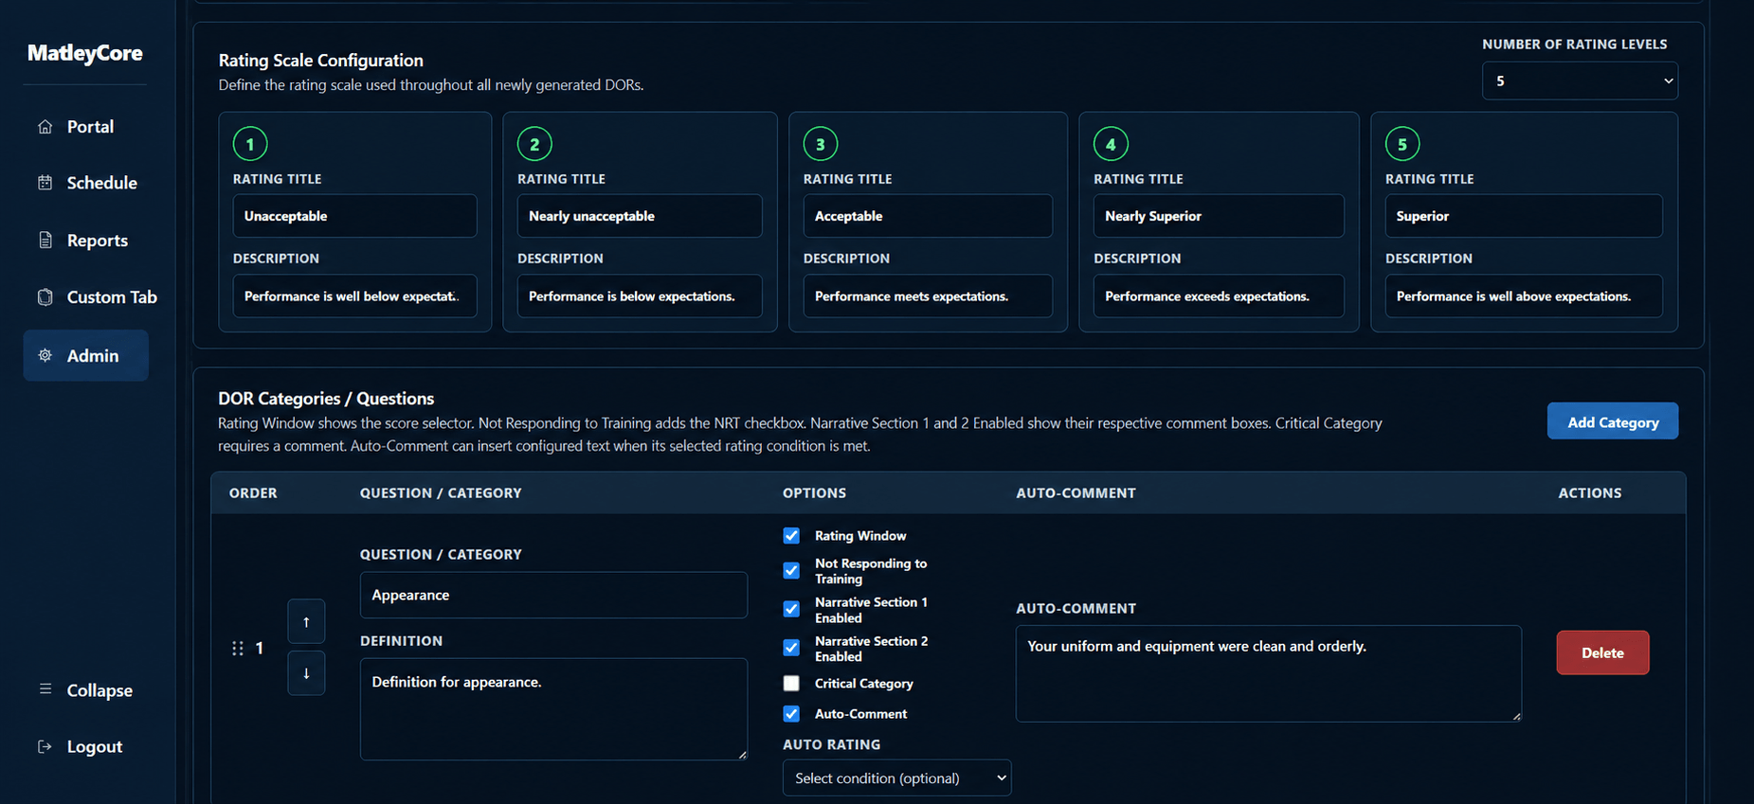Click rating level circle number 2
Viewport: 1754px width, 804px height.
534,144
